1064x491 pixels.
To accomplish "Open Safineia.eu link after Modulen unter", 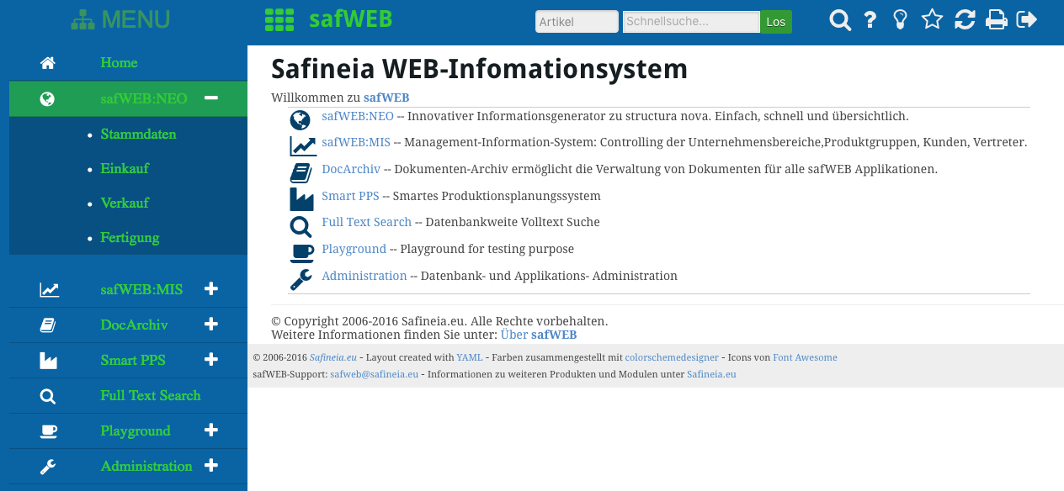I will (x=711, y=374).
